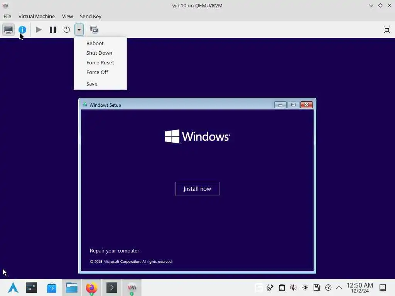395x296 pixels.
Task: Click the network globe tray icon
Action: point(270,288)
